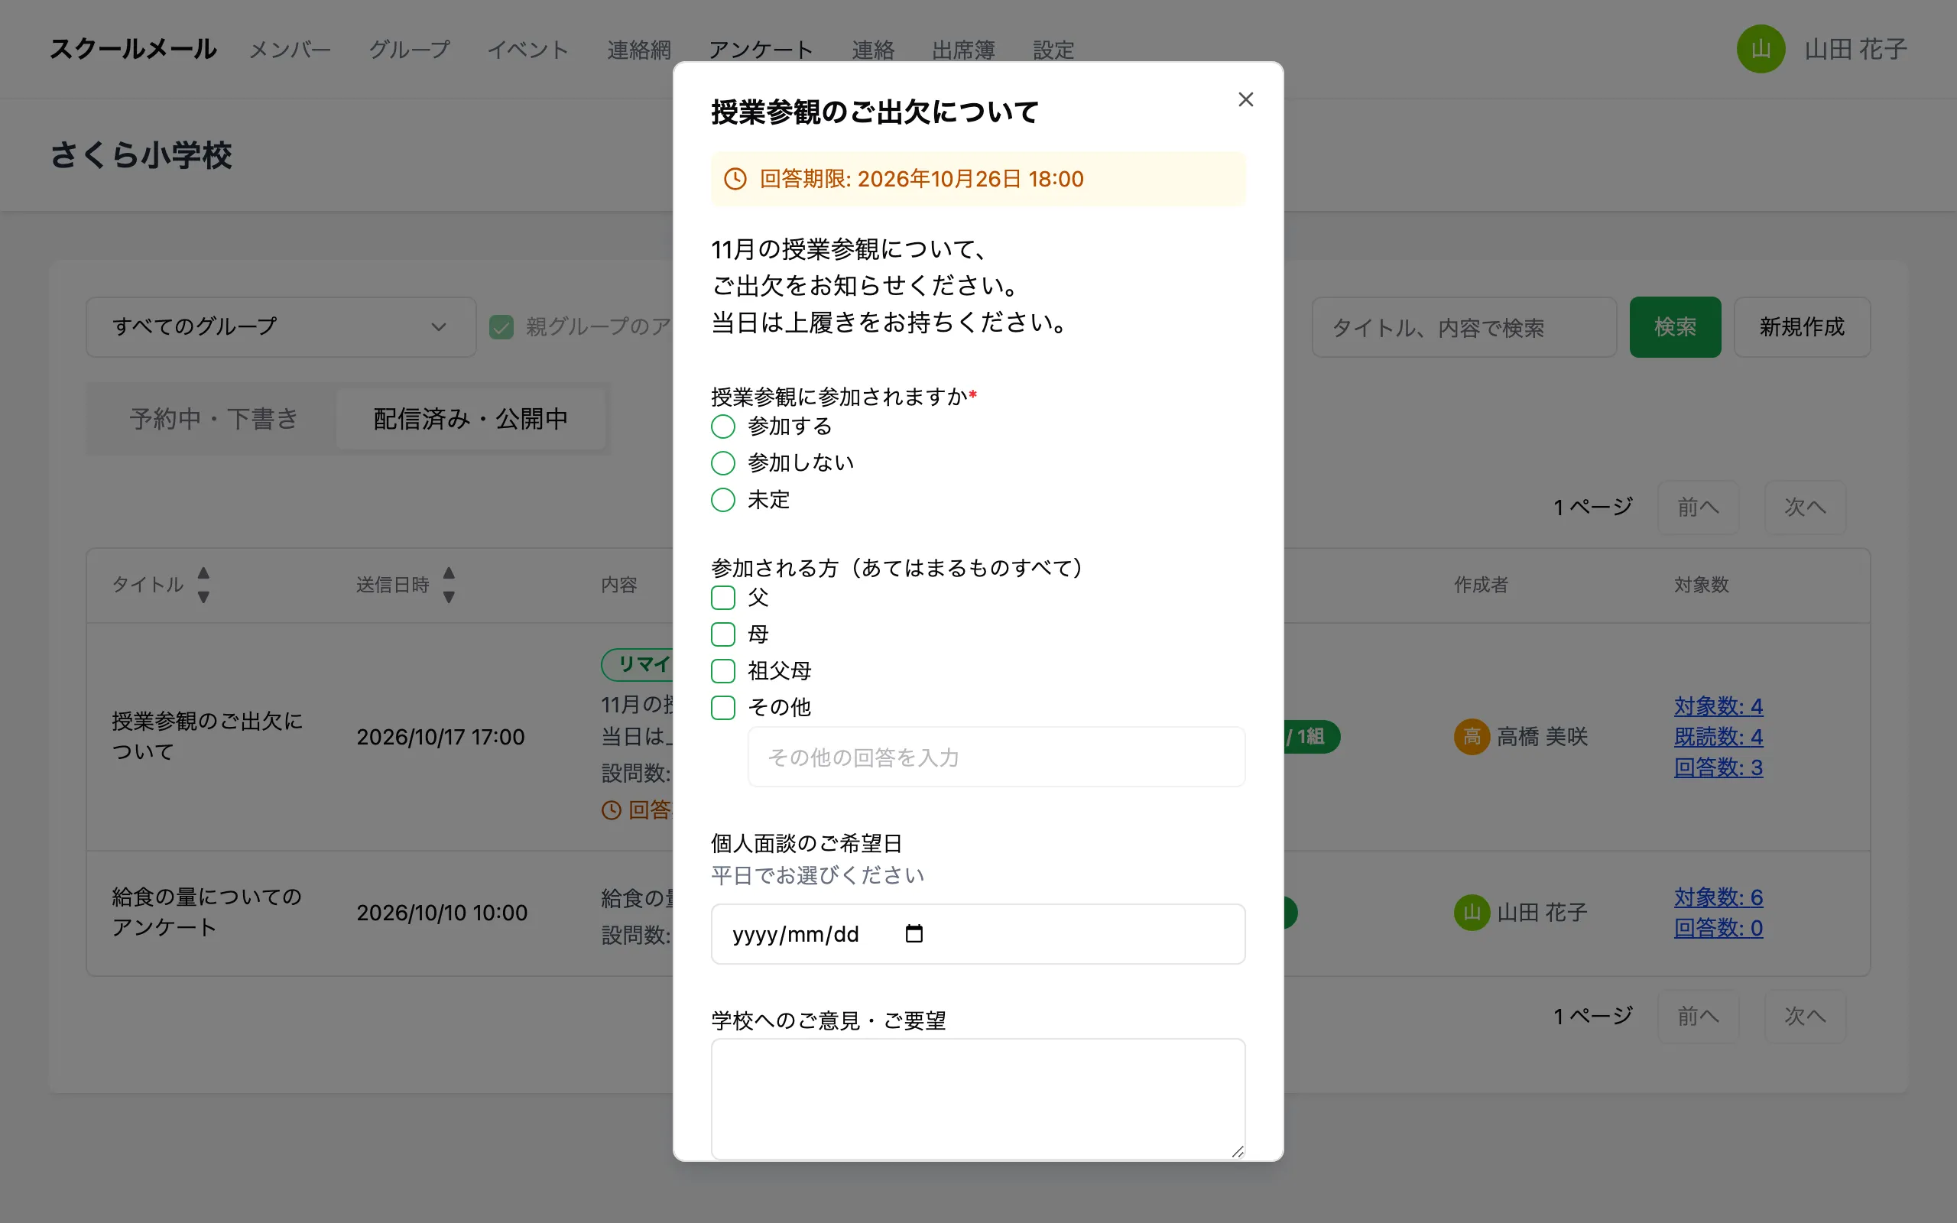Sort the table by タイトル arrows
This screenshot has height=1223, width=1957.
tap(204, 584)
